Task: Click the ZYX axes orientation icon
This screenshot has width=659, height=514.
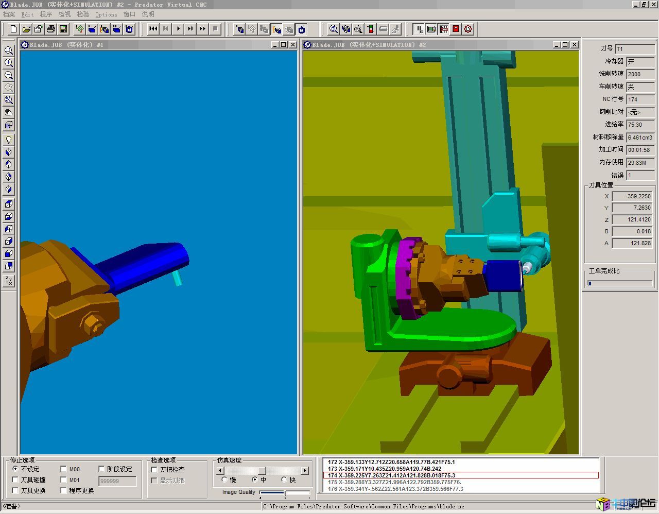Action: pyautogui.click(x=9, y=281)
